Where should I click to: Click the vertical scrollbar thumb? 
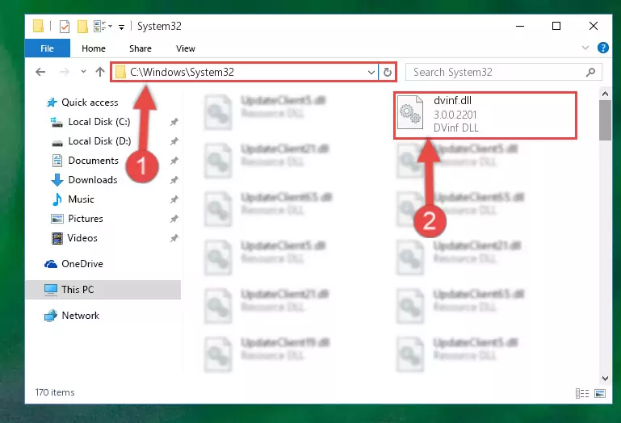click(x=605, y=120)
